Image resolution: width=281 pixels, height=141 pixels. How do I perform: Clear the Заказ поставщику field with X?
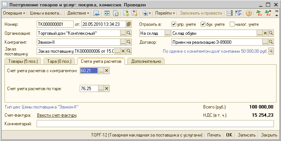pyautogui.click(x=123, y=51)
